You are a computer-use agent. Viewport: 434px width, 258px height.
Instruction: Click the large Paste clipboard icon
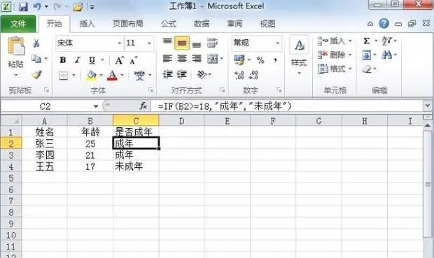[16, 46]
